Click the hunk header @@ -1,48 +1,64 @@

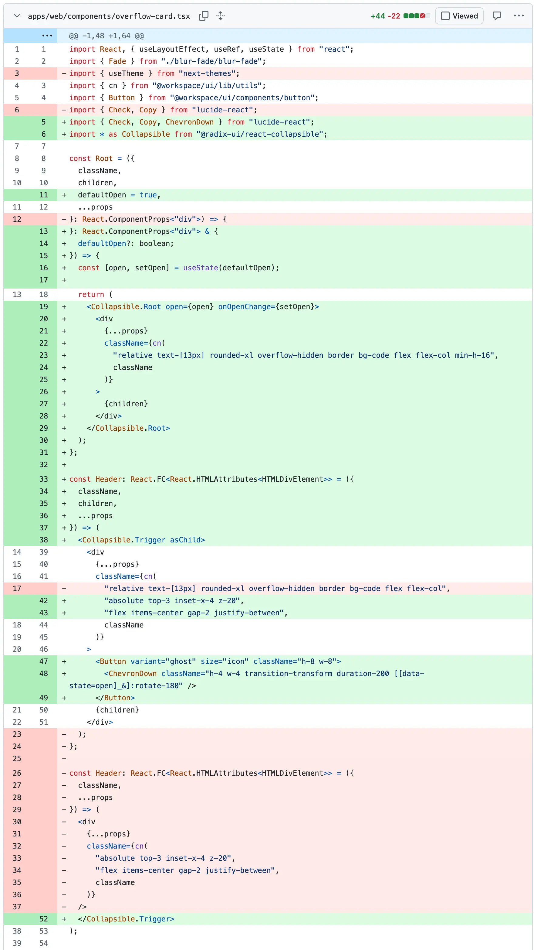106,36
